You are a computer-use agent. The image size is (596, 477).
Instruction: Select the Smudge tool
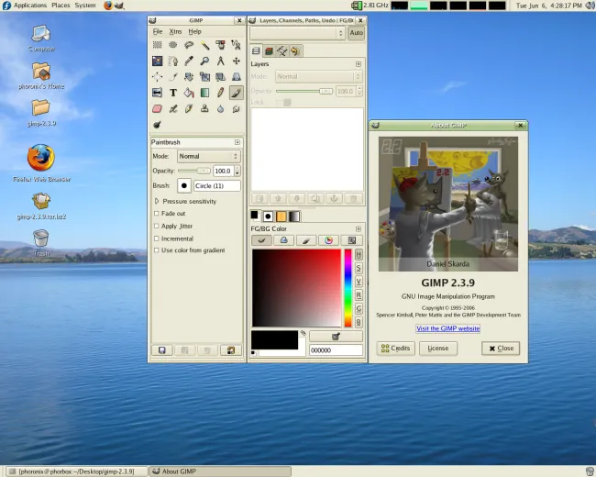click(236, 109)
